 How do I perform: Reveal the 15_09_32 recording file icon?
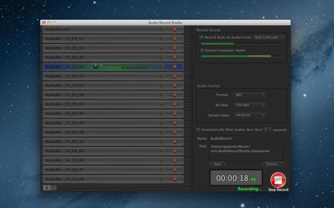pos(161,57)
